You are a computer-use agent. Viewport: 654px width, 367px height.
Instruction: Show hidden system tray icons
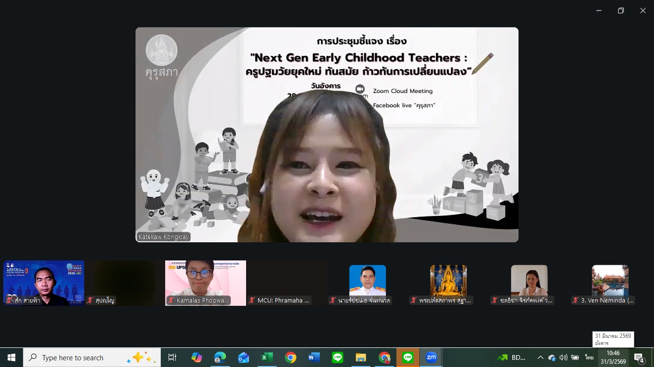pos(540,357)
